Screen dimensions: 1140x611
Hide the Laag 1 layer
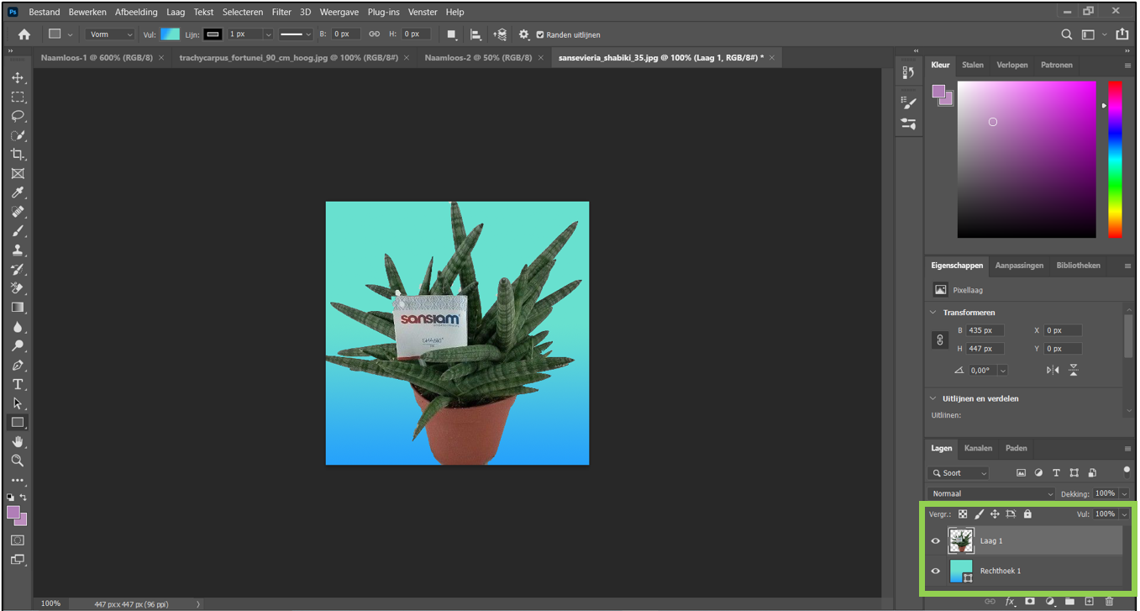pyautogui.click(x=935, y=541)
